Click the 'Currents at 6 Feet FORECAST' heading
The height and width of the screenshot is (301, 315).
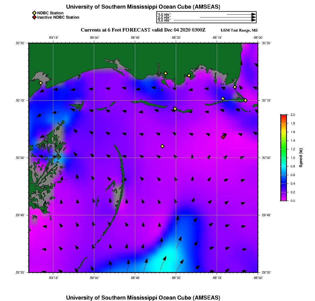(143, 30)
